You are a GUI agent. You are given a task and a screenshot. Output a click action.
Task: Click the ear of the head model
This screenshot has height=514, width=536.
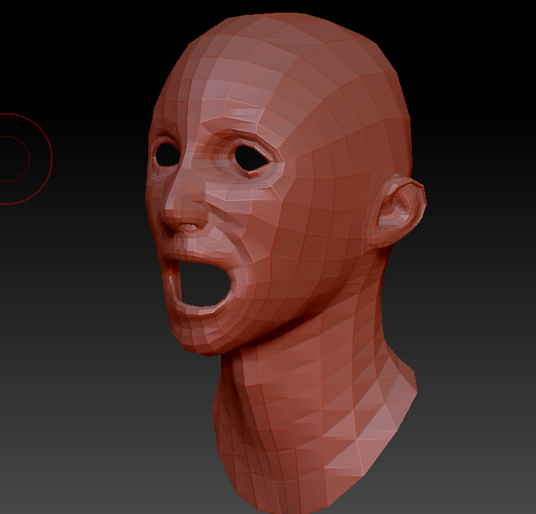tap(397, 211)
